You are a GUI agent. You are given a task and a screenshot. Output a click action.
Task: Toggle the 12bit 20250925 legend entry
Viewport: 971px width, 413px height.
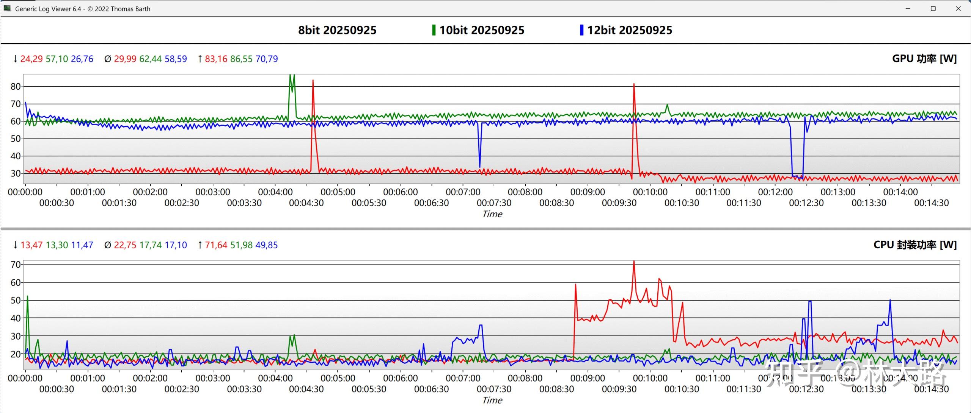point(630,30)
